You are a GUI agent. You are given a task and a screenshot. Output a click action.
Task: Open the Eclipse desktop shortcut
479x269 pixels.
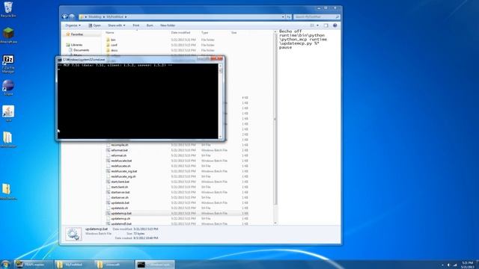pos(8,87)
